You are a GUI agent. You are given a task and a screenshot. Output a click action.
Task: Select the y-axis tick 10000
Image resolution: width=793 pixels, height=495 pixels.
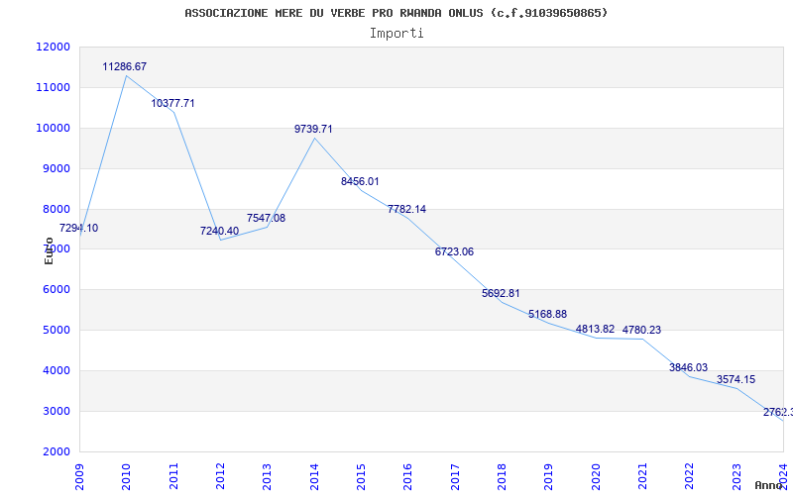pyautogui.click(x=54, y=128)
